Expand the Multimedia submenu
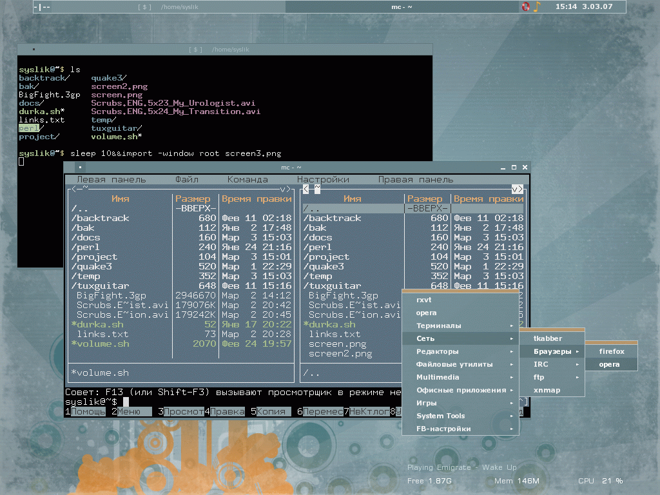This screenshot has height=495, width=660. click(x=460, y=377)
